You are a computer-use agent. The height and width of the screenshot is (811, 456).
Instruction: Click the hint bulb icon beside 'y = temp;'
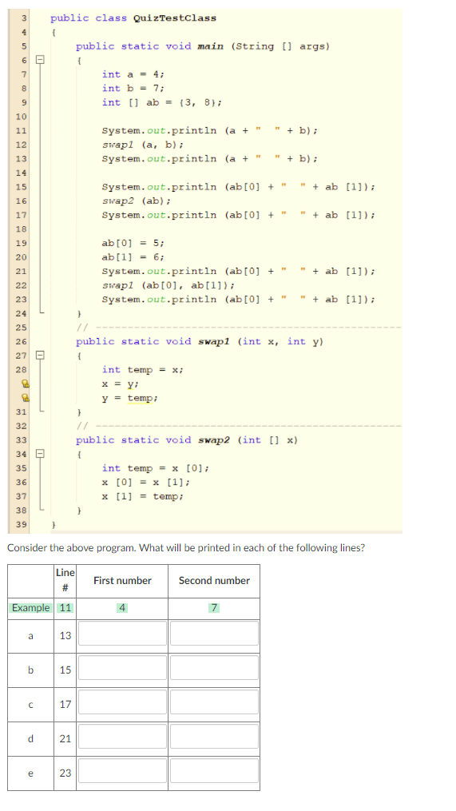[24, 398]
